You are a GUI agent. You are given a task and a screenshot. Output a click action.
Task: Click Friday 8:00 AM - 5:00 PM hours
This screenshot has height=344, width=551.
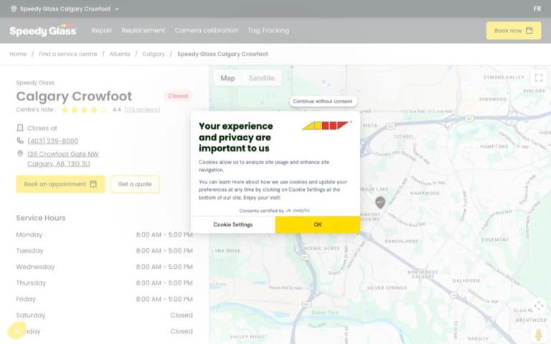[164, 299]
